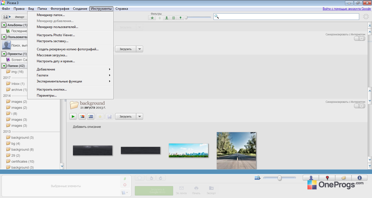Viewport: 372px width, 198px height.
Task: Open background folder icon in header
Action: click(x=74, y=105)
